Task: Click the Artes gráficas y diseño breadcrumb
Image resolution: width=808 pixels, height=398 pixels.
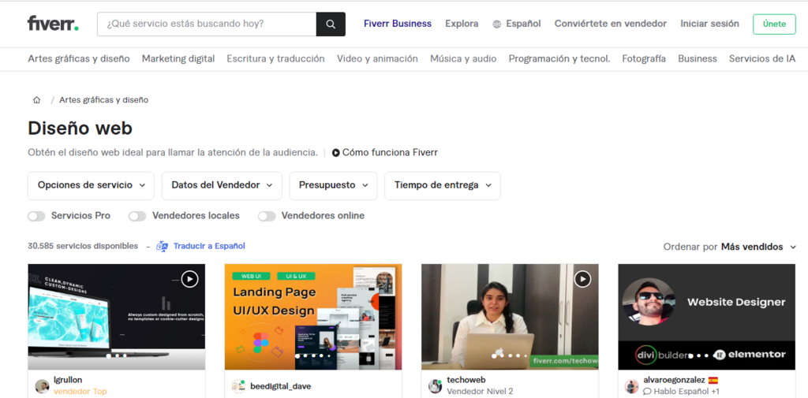Action: (x=103, y=100)
